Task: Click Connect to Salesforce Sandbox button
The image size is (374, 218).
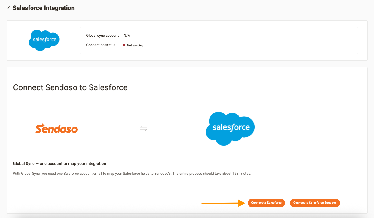Action: tap(315, 203)
